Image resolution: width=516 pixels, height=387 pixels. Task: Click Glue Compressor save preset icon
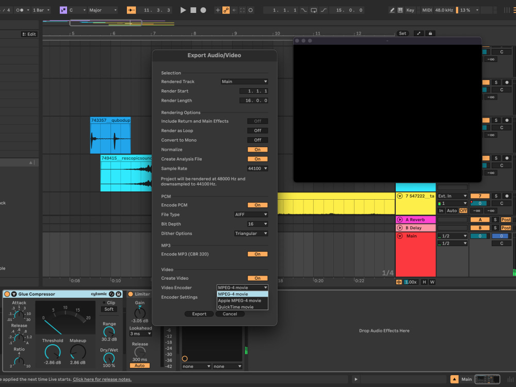(119, 294)
